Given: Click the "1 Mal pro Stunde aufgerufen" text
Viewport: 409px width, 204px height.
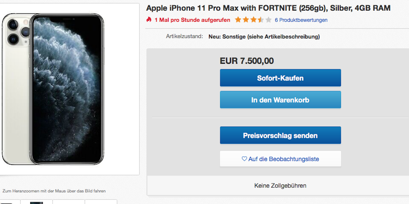Looking at the screenshot, I should click(x=192, y=20).
